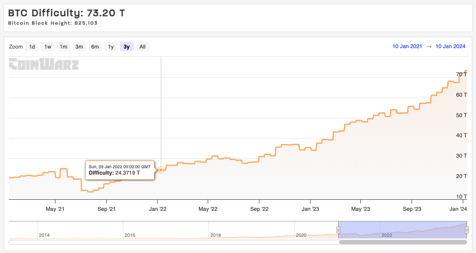Zoom the chart to 6m
The image size is (476, 253).
click(95, 47)
